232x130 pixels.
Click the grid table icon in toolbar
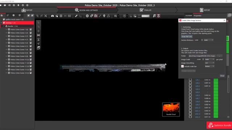click(61, 16)
